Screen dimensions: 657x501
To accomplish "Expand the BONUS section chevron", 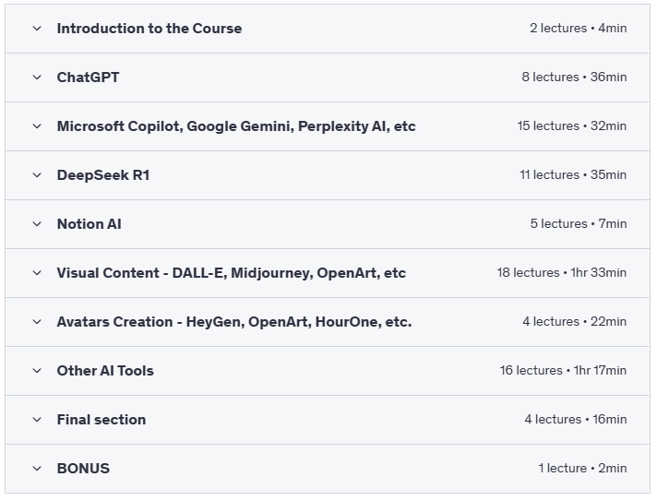I will click(37, 469).
